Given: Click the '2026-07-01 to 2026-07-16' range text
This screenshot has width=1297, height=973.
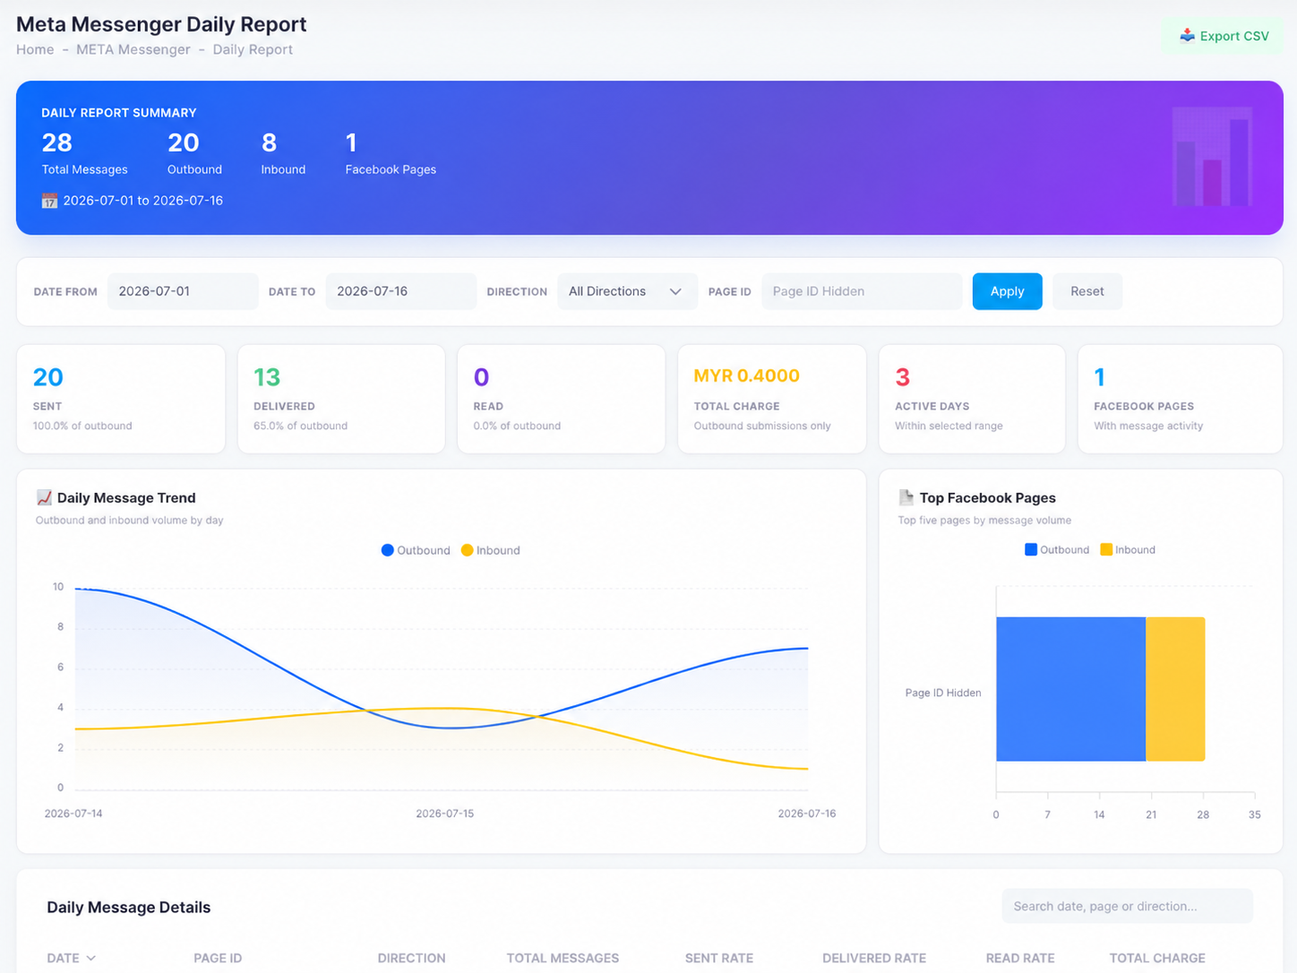Looking at the screenshot, I should coord(143,201).
